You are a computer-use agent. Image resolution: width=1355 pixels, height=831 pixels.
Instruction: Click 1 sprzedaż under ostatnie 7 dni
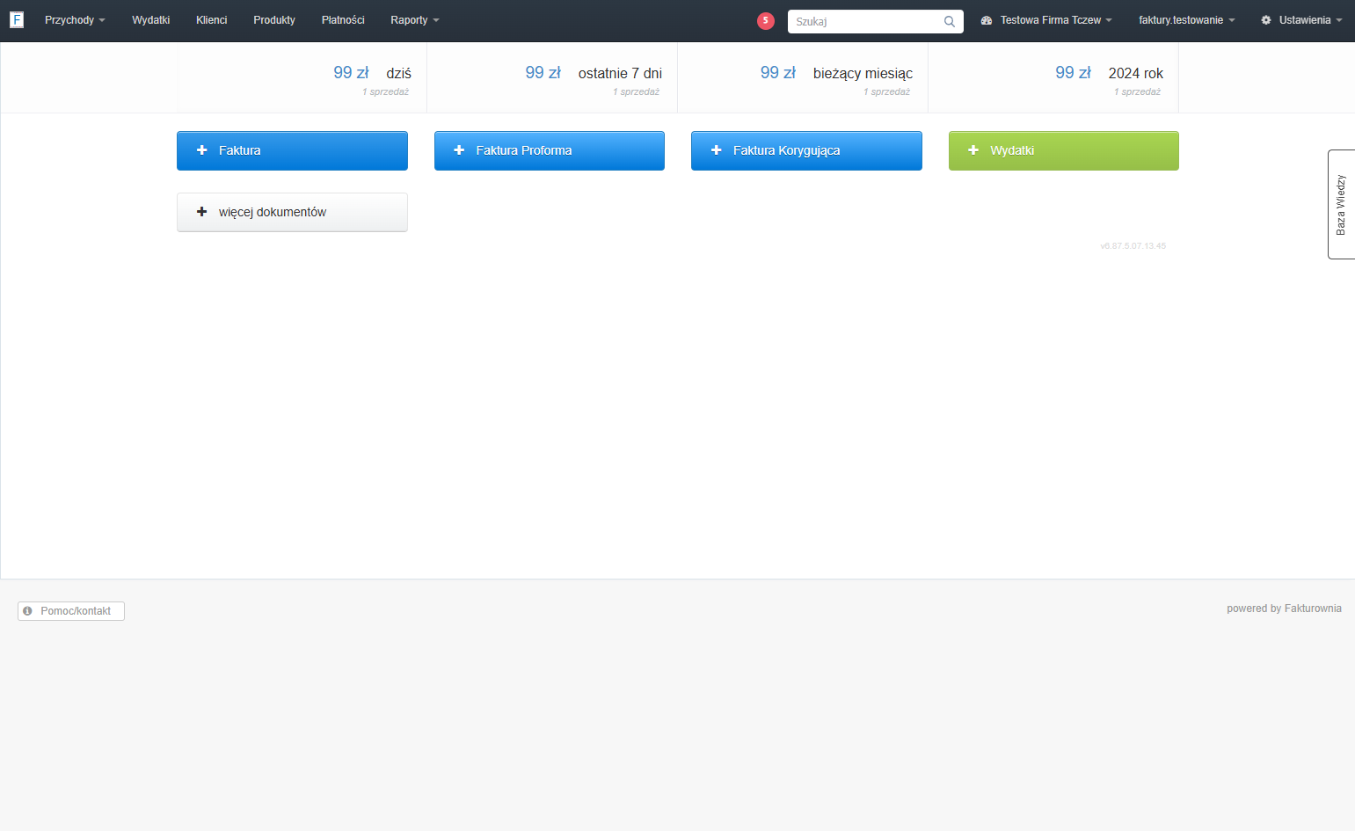tap(636, 92)
